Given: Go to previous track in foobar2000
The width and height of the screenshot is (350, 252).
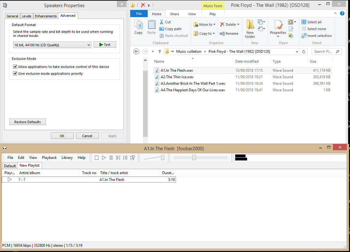Looking at the screenshot, I should pyautogui.click(x=118, y=158).
